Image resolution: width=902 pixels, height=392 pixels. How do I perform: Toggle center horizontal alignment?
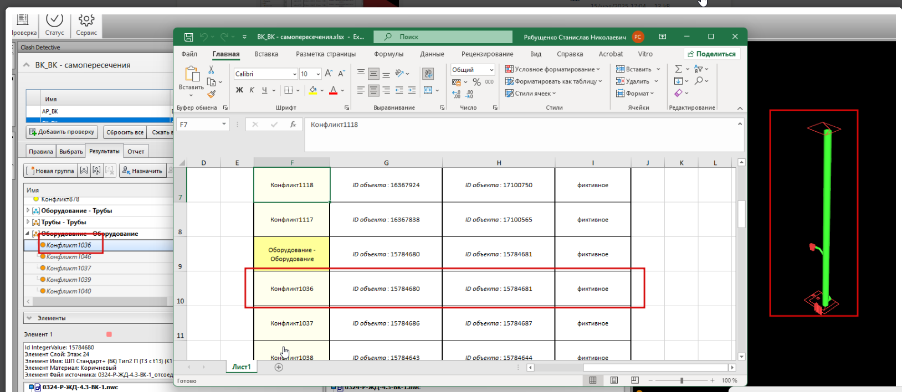373,90
